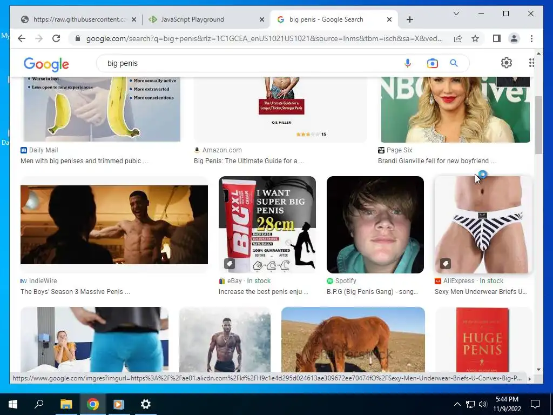The height and width of the screenshot is (415, 553).
Task: Search by image camera icon
Action: pos(432,63)
